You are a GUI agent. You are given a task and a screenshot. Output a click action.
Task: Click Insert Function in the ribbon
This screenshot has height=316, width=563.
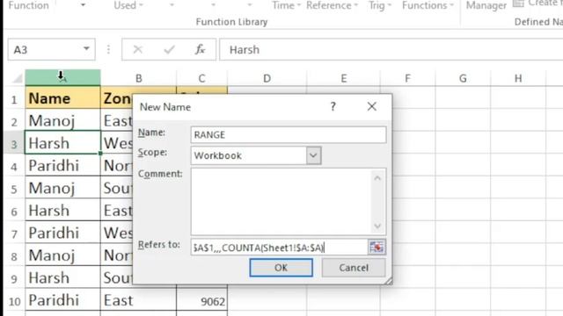pyautogui.click(x=28, y=6)
